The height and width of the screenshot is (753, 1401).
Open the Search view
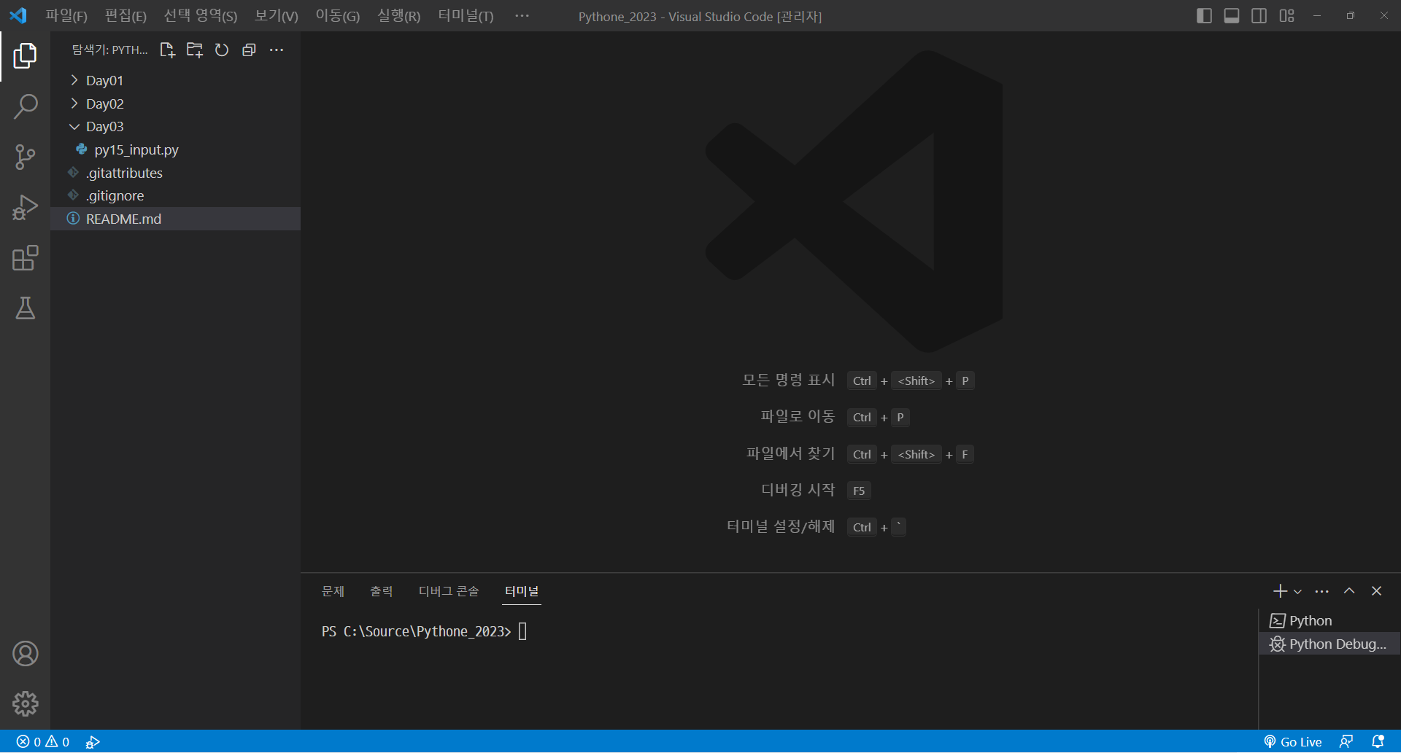tap(25, 106)
